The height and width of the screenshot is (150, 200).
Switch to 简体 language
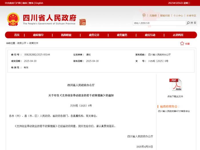tap(25, 3)
